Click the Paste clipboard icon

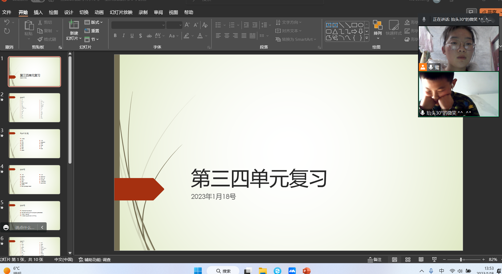[x=29, y=25]
